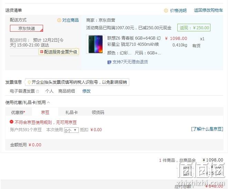Click the 应付总额 ¥848.00 amount
228x189 pixels.
(214, 186)
